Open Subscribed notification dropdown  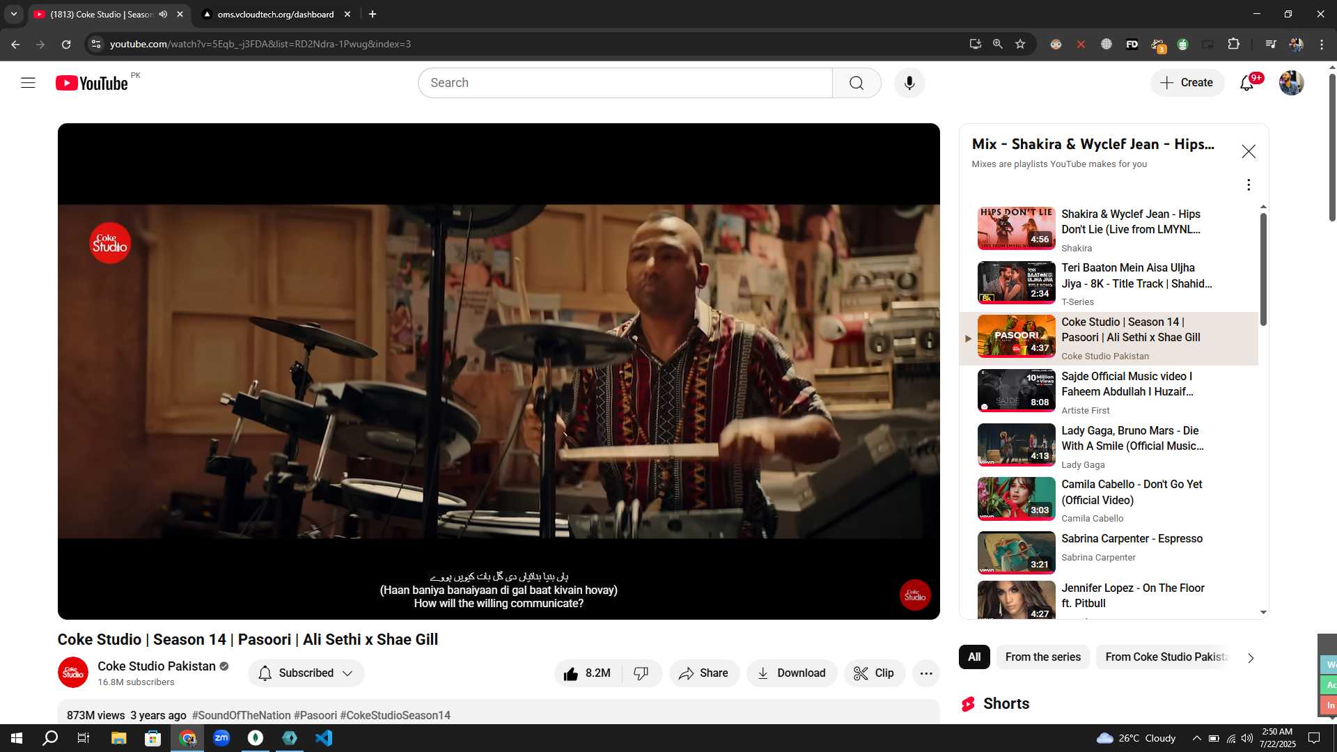point(306,673)
